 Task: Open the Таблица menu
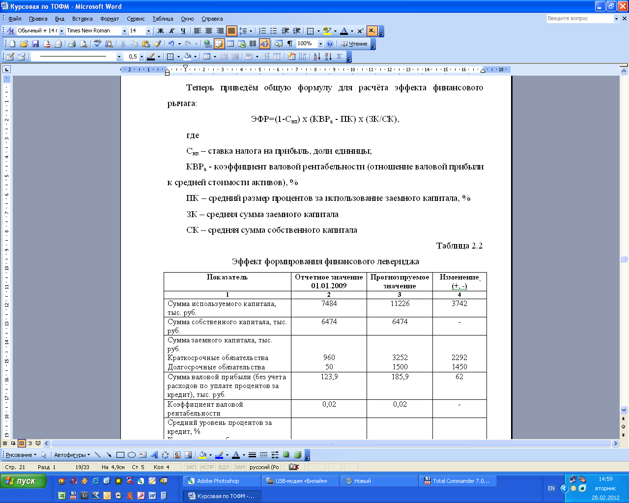[x=163, y=19]
